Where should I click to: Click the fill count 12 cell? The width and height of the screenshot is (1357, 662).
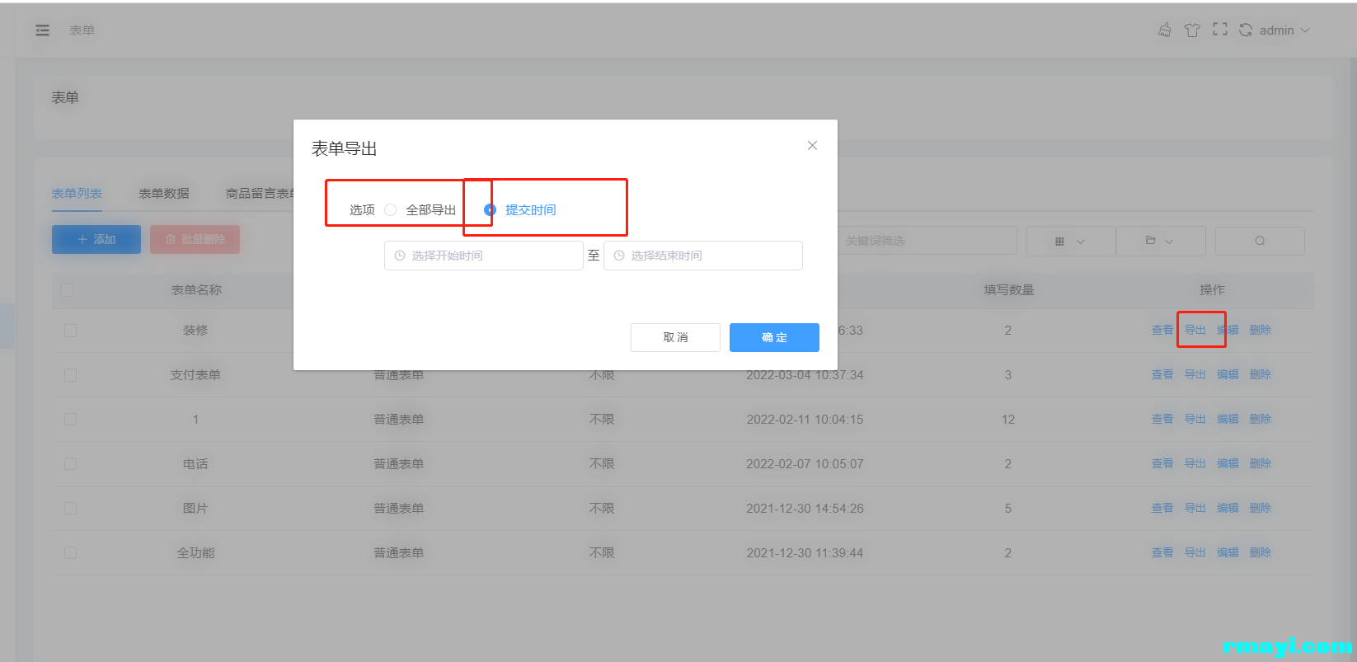pos(1008,420)
